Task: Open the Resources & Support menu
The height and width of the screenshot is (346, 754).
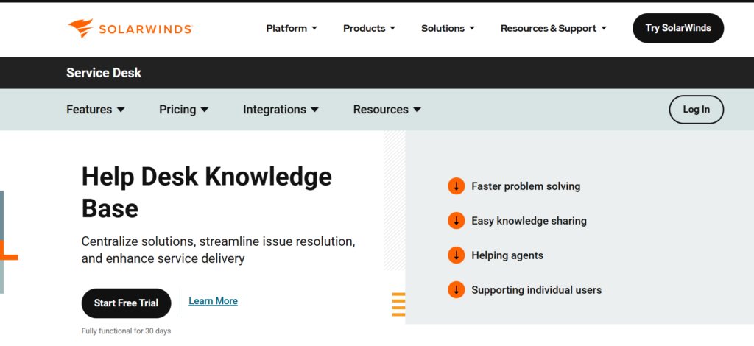Action: coord(554,29)
